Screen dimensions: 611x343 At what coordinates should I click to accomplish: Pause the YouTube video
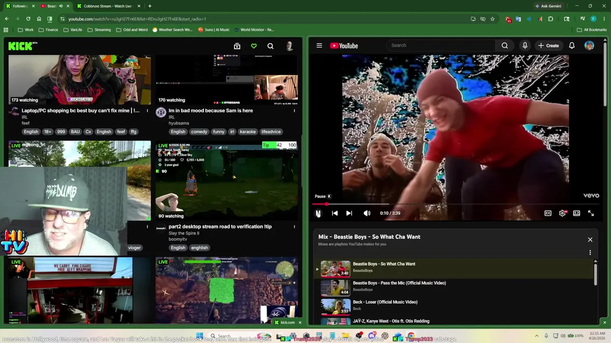pyautogui.click(x=318, y=213)
